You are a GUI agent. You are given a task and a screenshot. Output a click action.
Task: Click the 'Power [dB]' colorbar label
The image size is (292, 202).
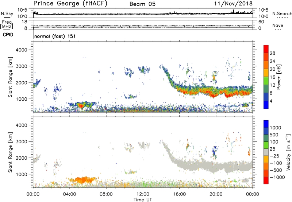click(x=278, y=77)
